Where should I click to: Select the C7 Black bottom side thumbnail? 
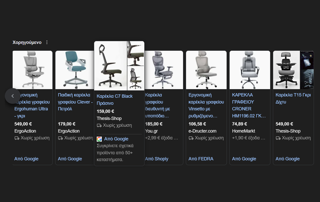(x=136, y=78)
